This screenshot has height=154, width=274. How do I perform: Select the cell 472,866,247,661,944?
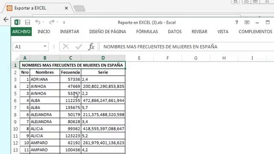(x=103, y=101)
